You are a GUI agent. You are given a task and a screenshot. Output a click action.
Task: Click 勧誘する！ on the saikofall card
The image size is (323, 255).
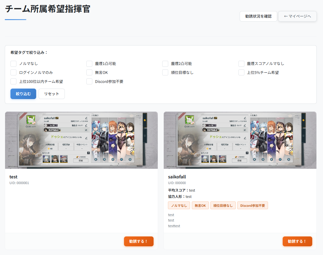coord(297,241)
